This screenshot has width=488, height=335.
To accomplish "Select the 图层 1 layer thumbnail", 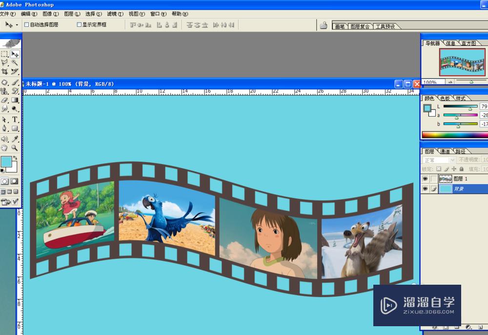I will click(446, 179).
